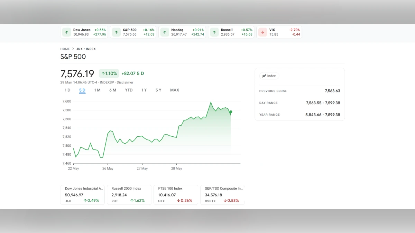
Task: Switch chart to 5 Y range
Action: [158, 90]
